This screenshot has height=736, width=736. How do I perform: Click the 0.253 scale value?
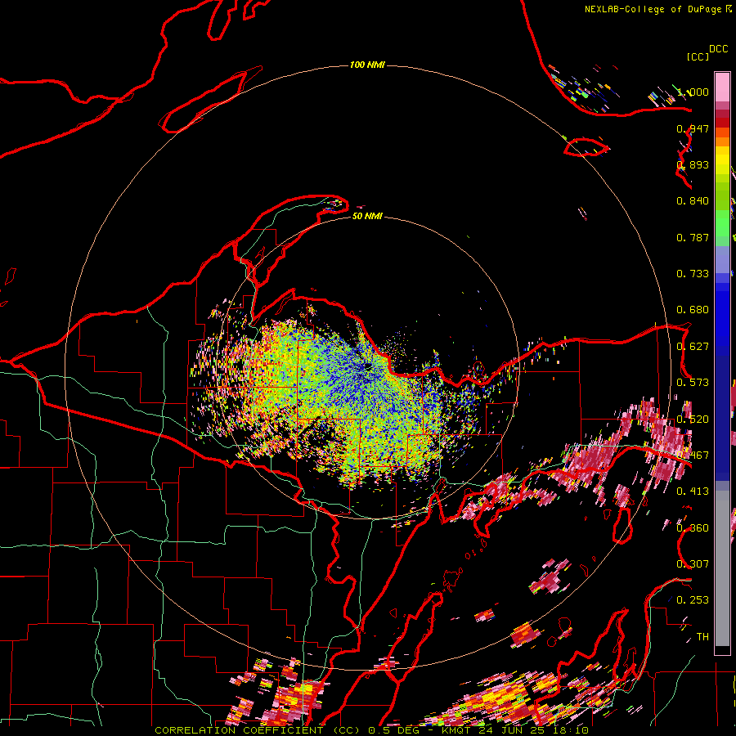[693, 600]
